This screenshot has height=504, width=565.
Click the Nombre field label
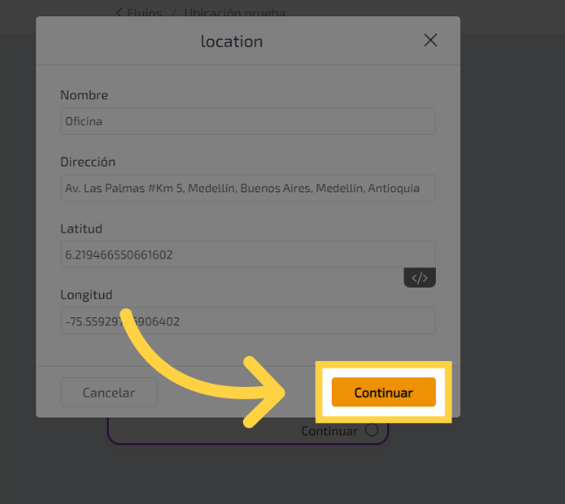(84, 95)
